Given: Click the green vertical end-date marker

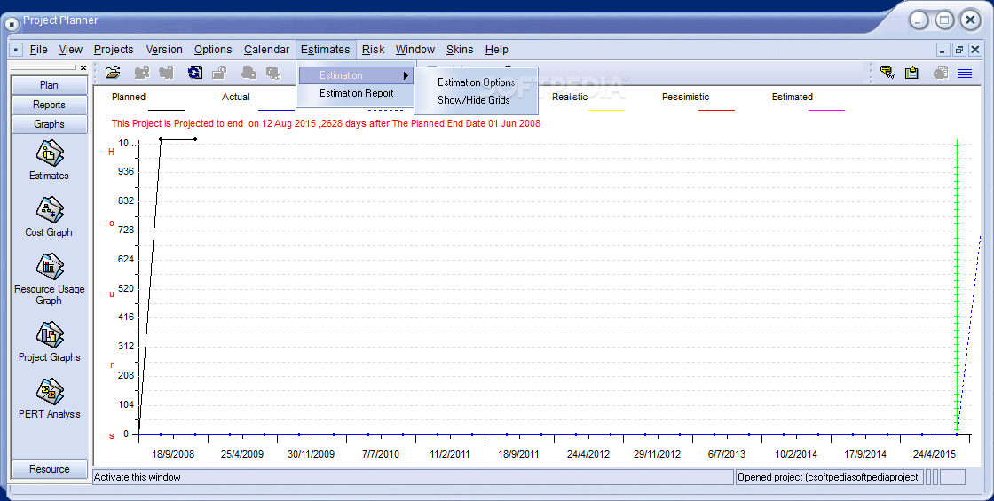Looking at the screenshot, I should tap(957, 286).
